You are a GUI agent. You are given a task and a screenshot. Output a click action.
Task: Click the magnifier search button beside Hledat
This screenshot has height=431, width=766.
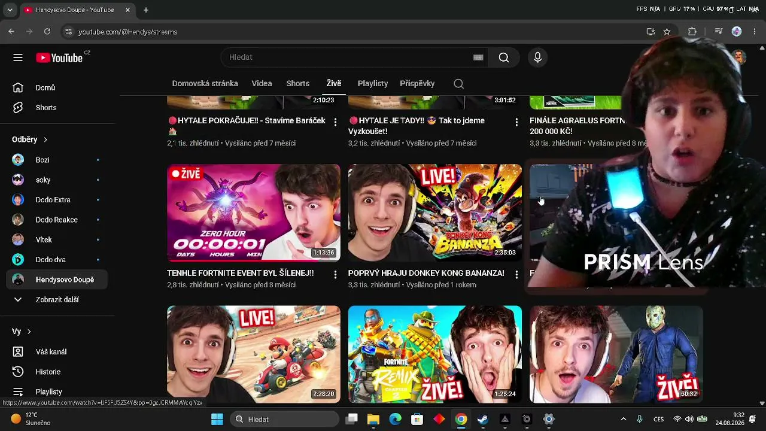click(x=504, y=57)
